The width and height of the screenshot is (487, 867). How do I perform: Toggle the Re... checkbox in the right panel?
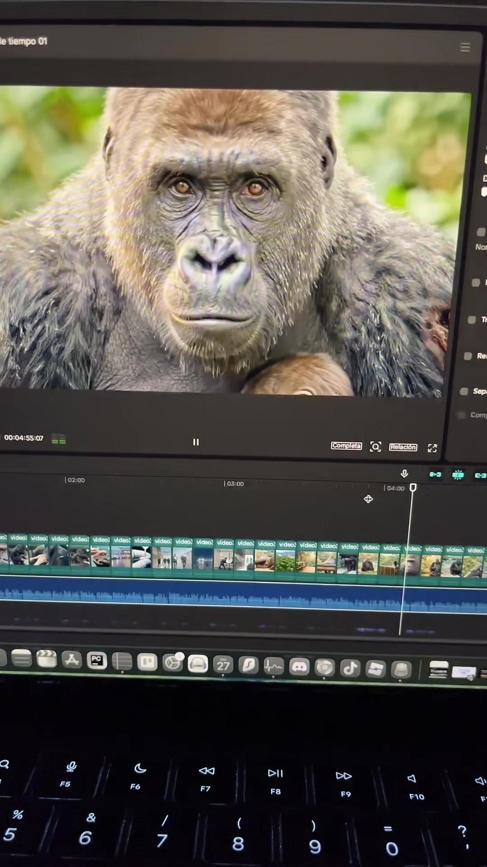tap(468, 356)
